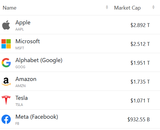Click the red Tesla logo

tap(6, 100)
